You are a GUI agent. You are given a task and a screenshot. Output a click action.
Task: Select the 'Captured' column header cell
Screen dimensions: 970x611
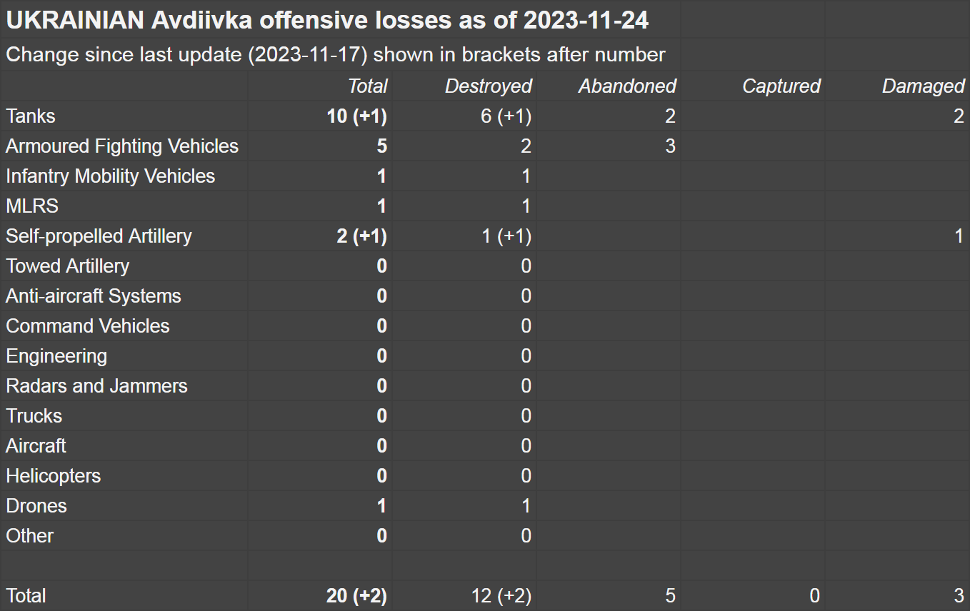click(x=781, y=86)
